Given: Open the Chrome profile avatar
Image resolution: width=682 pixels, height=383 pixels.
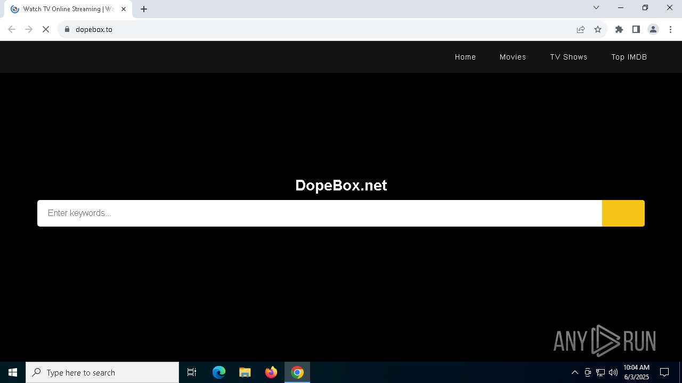Looking at the screenshot, I should click(x=653, y=29).
